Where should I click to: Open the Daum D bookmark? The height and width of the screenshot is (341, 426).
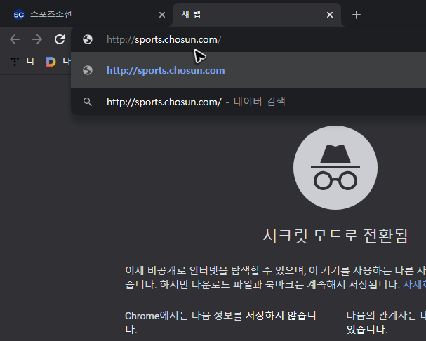tap(58, 62)
